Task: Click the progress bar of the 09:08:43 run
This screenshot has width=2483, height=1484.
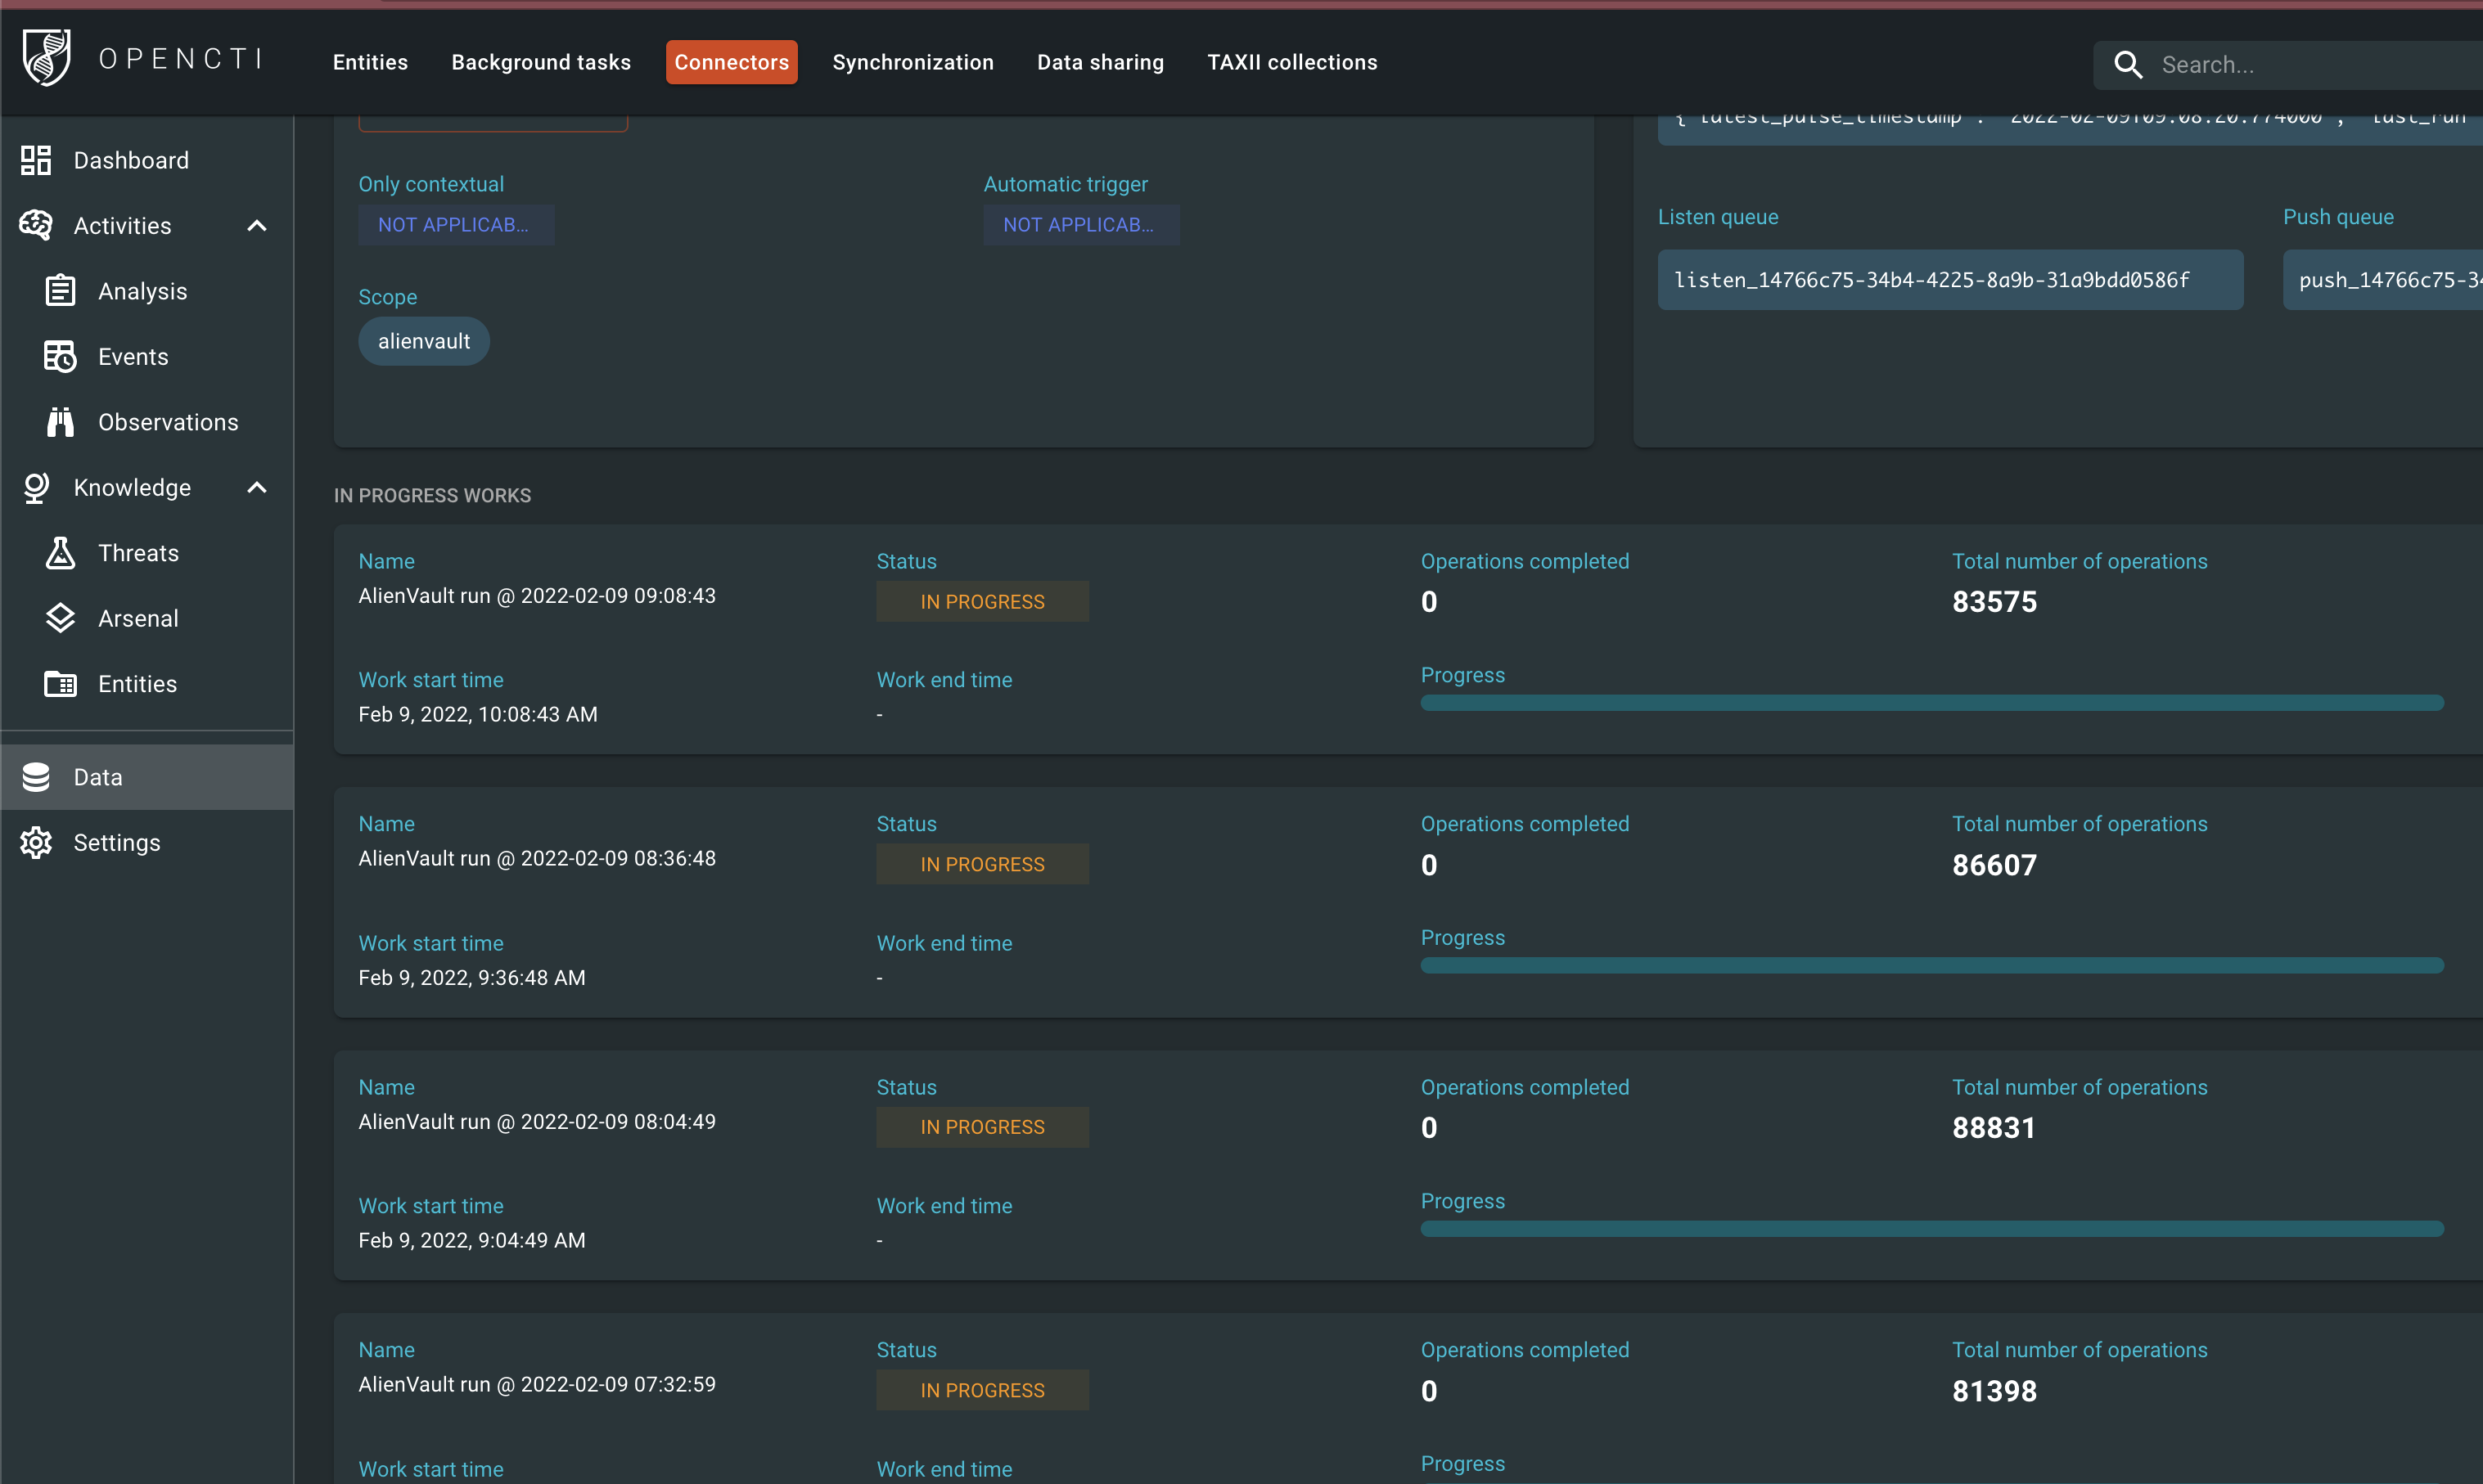Action: [1931, 702]
